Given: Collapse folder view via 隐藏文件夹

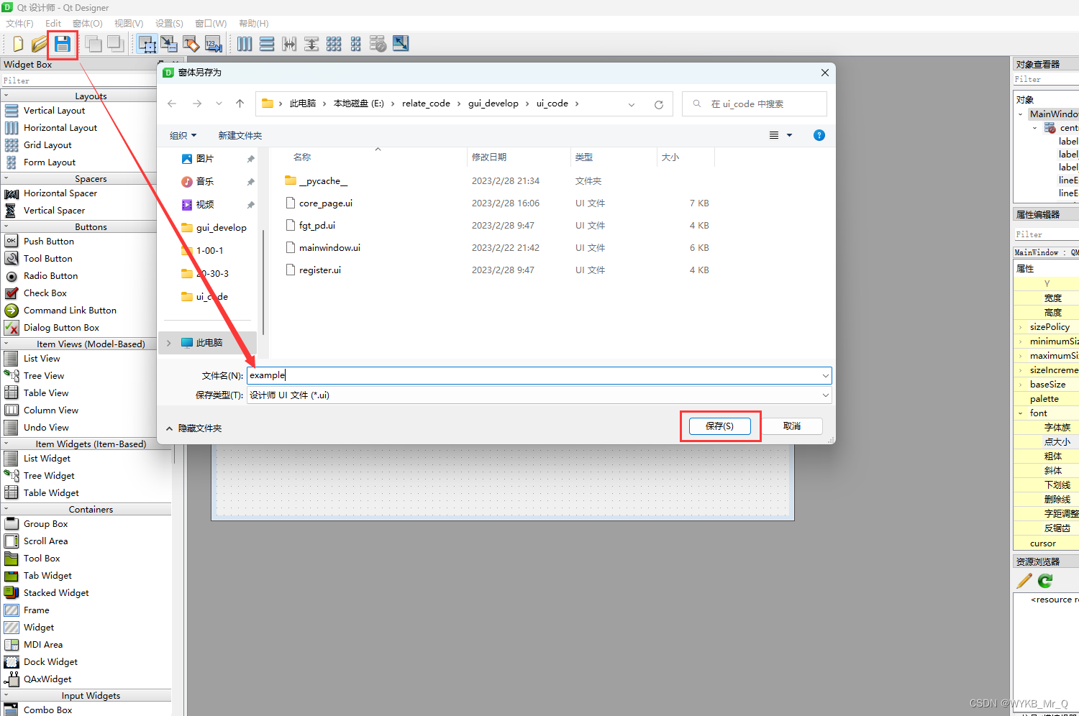Looking at the screenshot, I should click(194, 428).
